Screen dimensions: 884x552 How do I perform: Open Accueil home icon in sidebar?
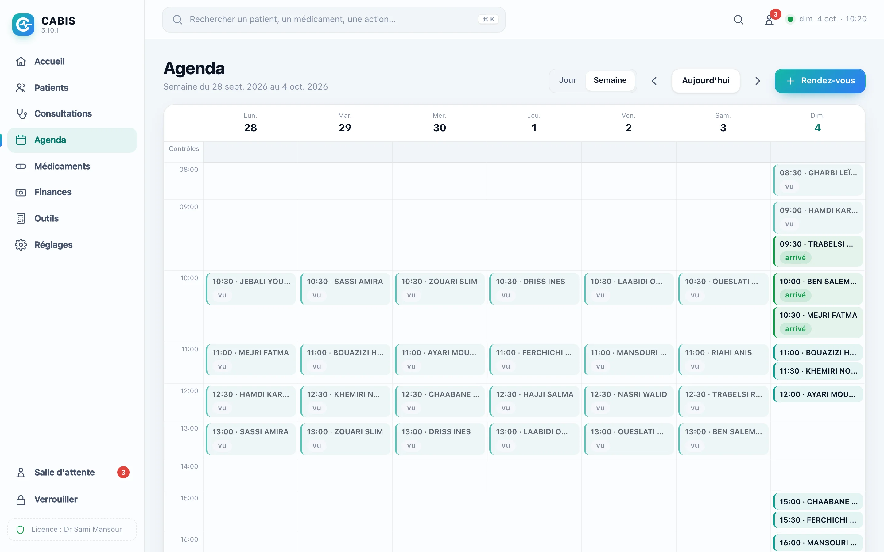point(21,61)
